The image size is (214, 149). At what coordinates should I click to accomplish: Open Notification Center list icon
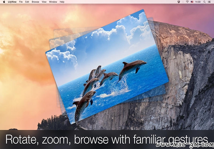click(x=209, y=2)
